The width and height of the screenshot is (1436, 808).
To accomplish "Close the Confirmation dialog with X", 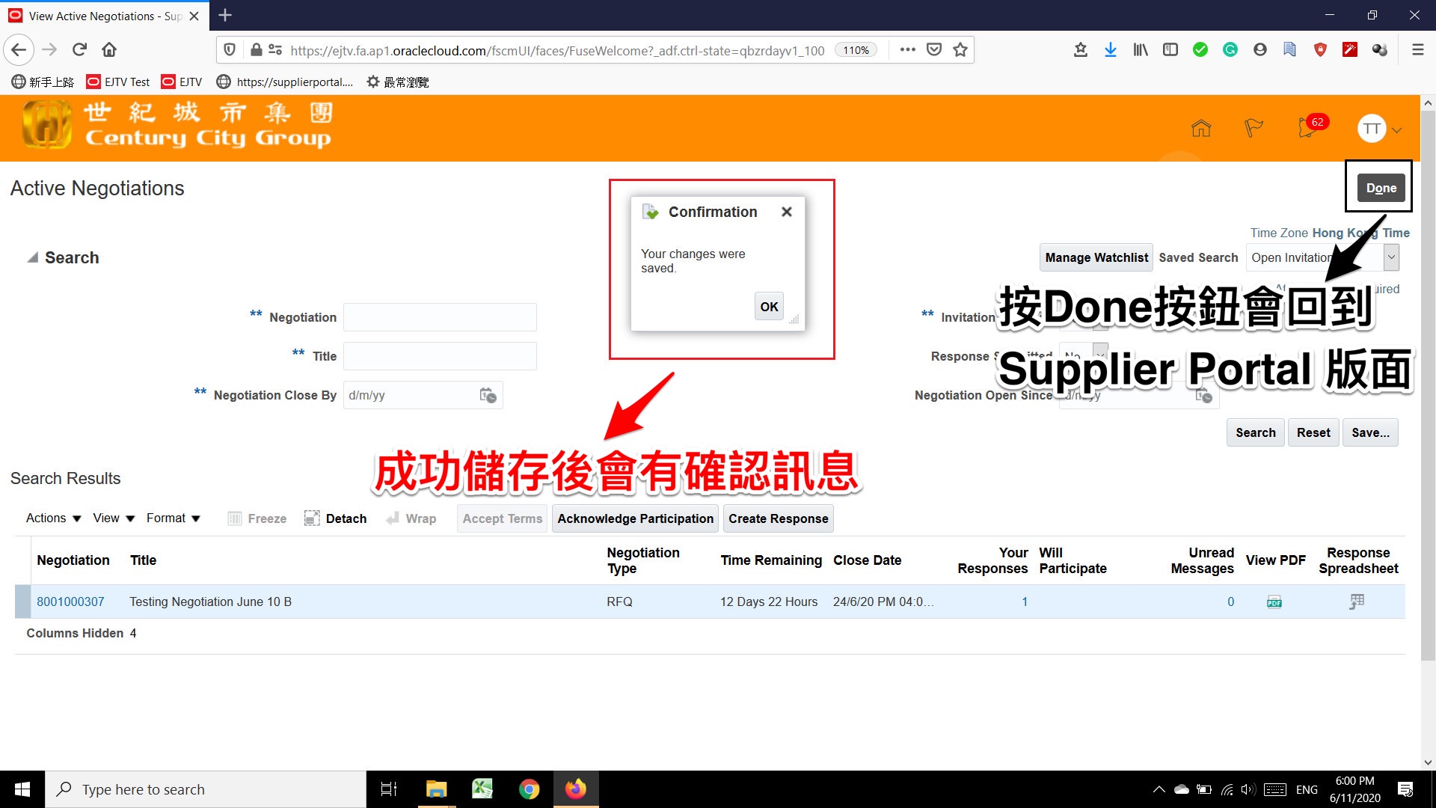I will [786, 212].
